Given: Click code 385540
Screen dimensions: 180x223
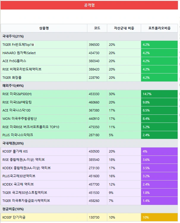Looking at the screenshot, I should pos(94,160).
